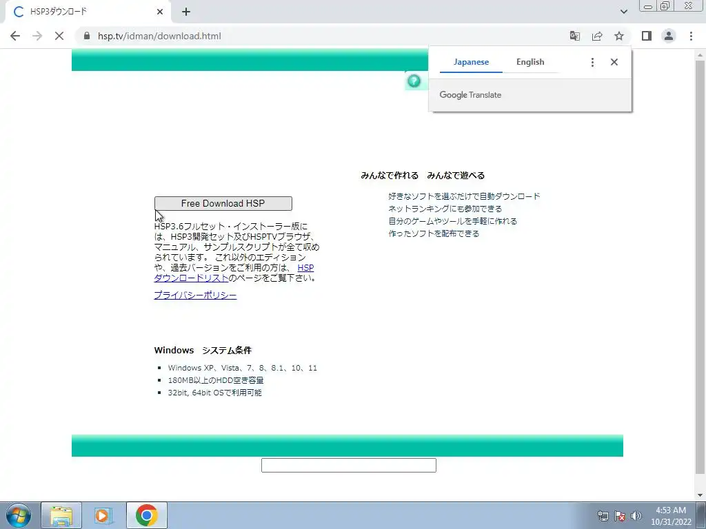Image resolution: width=706 pixels, height=529 pixels.
Task: Click the Windows システム条件 heading
Action: pos(203,351)
